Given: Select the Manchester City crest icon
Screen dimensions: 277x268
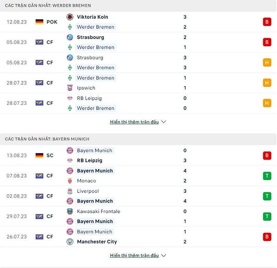Looking at the screenshot, I should pyautogui.click(x=70, y=242).
